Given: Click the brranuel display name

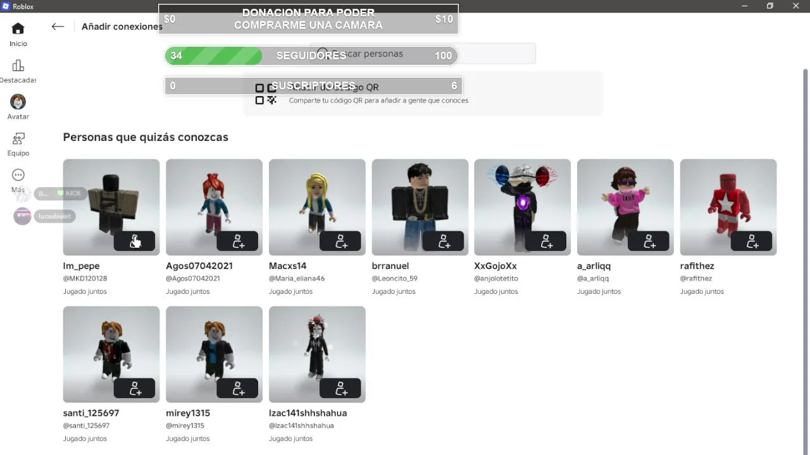Looking at the screenshot, I should click(x=390, y=266).
